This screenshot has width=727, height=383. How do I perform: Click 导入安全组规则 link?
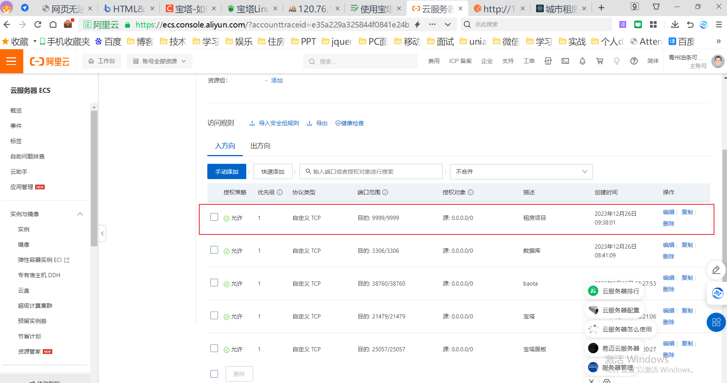[x=274, y=123]
